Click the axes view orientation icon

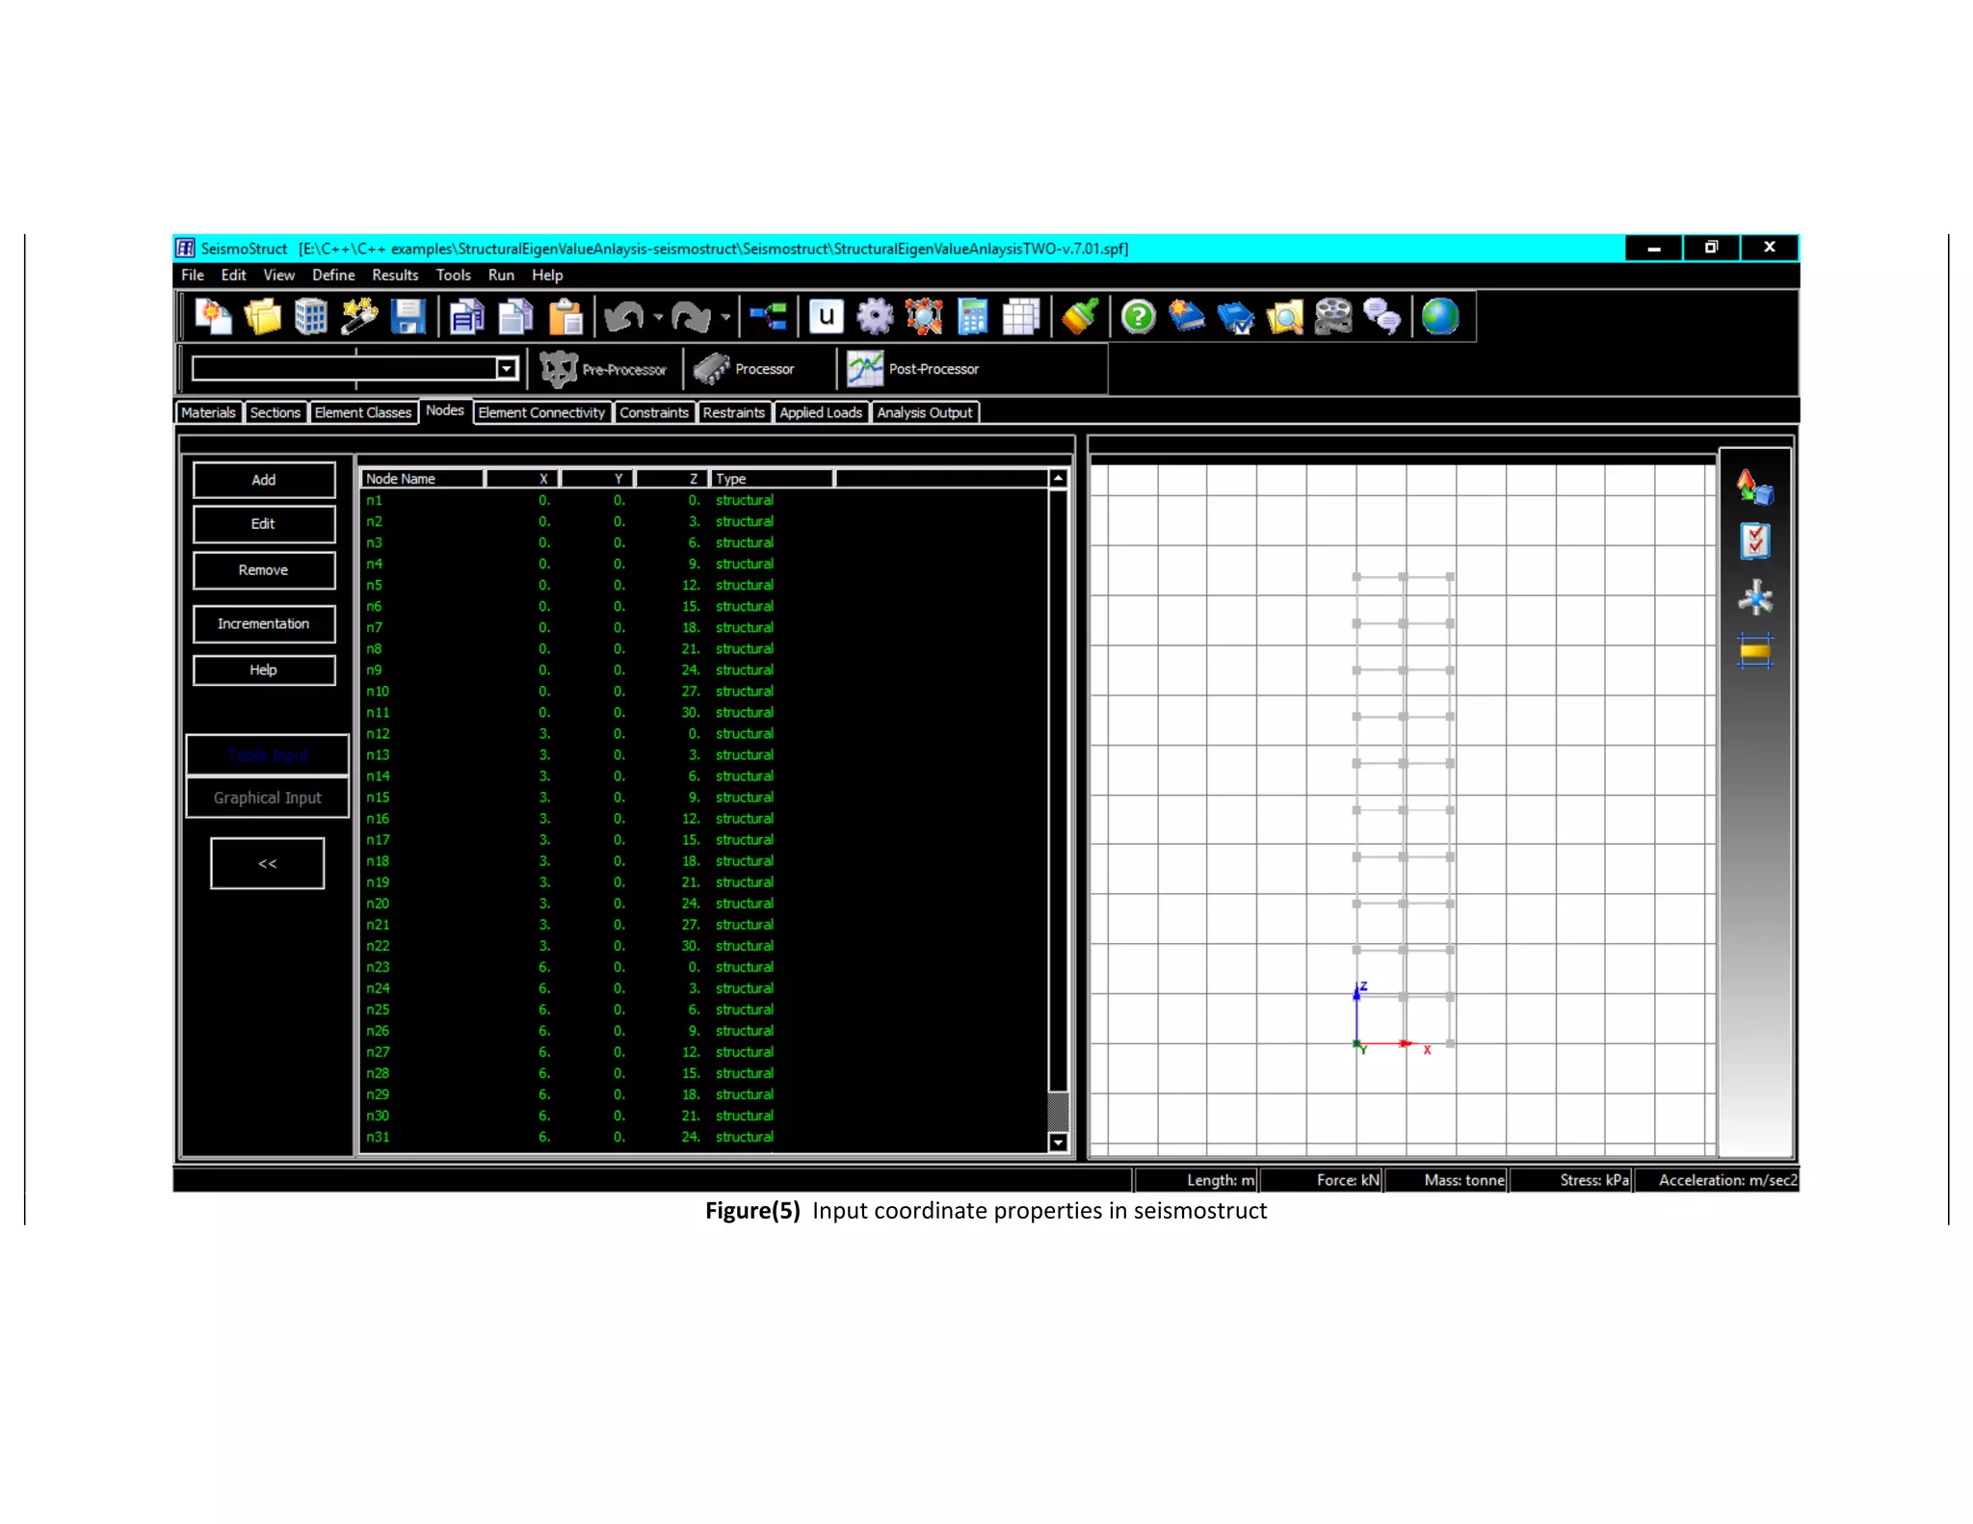1754,597
